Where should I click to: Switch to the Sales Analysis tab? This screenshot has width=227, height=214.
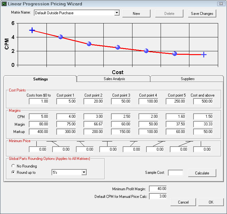coord(114,79)
